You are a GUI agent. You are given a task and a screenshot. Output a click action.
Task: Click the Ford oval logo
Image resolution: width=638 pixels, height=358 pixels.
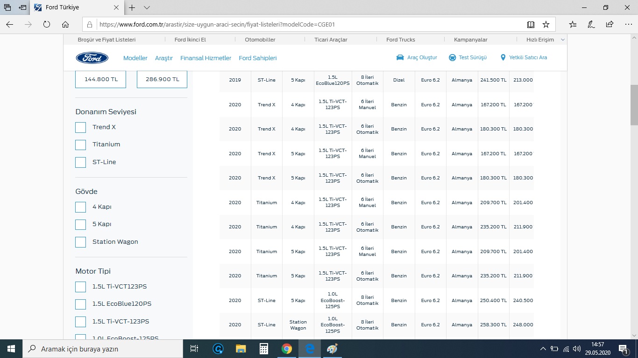(92, 58)
